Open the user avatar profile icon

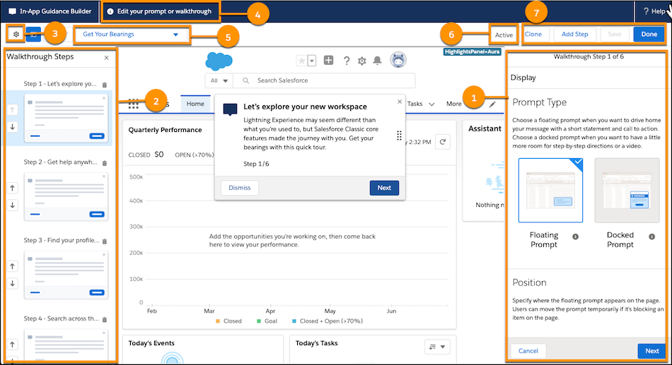tap(398, 60)
